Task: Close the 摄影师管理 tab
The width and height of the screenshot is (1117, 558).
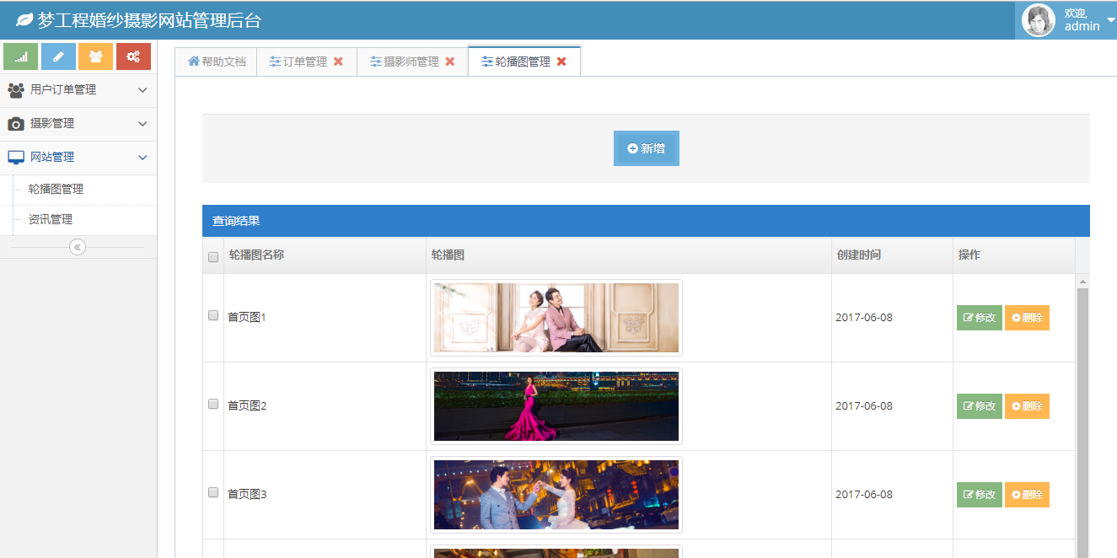Action: coord(450,62)
